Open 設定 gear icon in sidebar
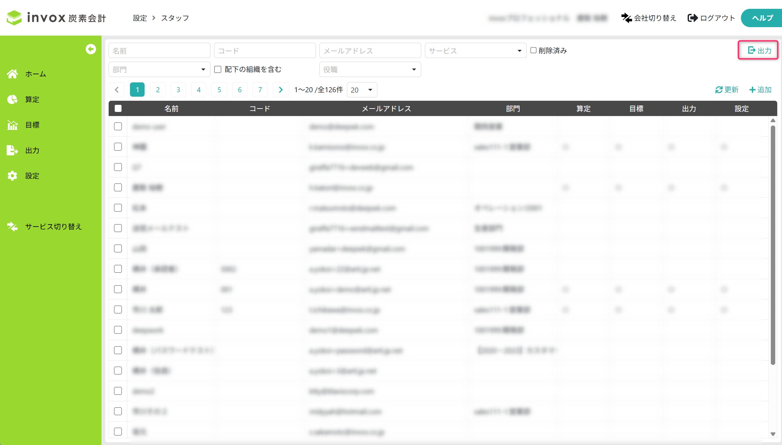Viewport: 782px width, 445px height. (x=13, y=176)
